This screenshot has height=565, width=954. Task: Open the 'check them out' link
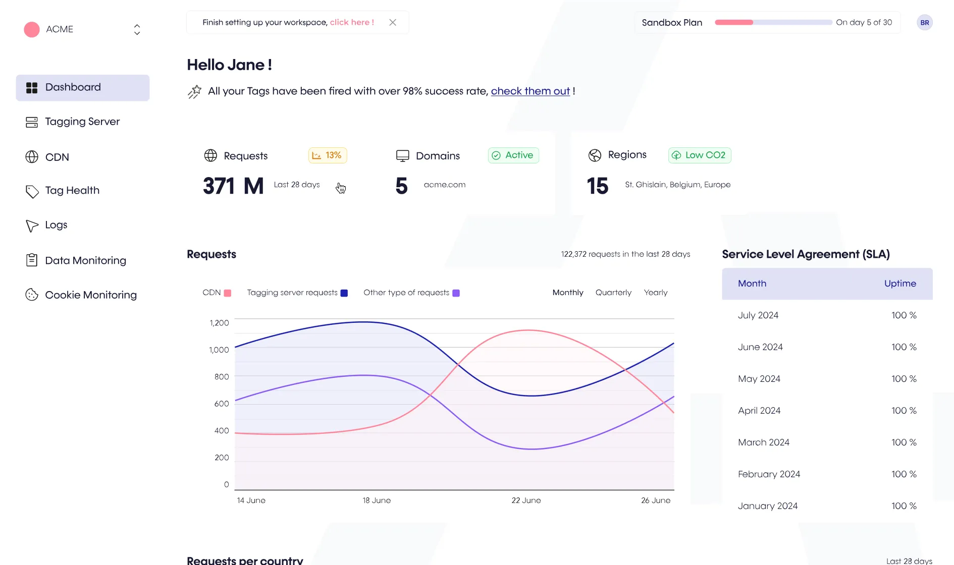(x=530, y=91)
